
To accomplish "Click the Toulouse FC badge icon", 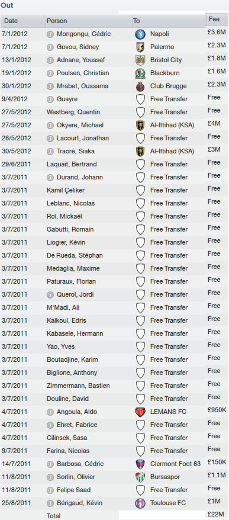I will tap(140, 503).
